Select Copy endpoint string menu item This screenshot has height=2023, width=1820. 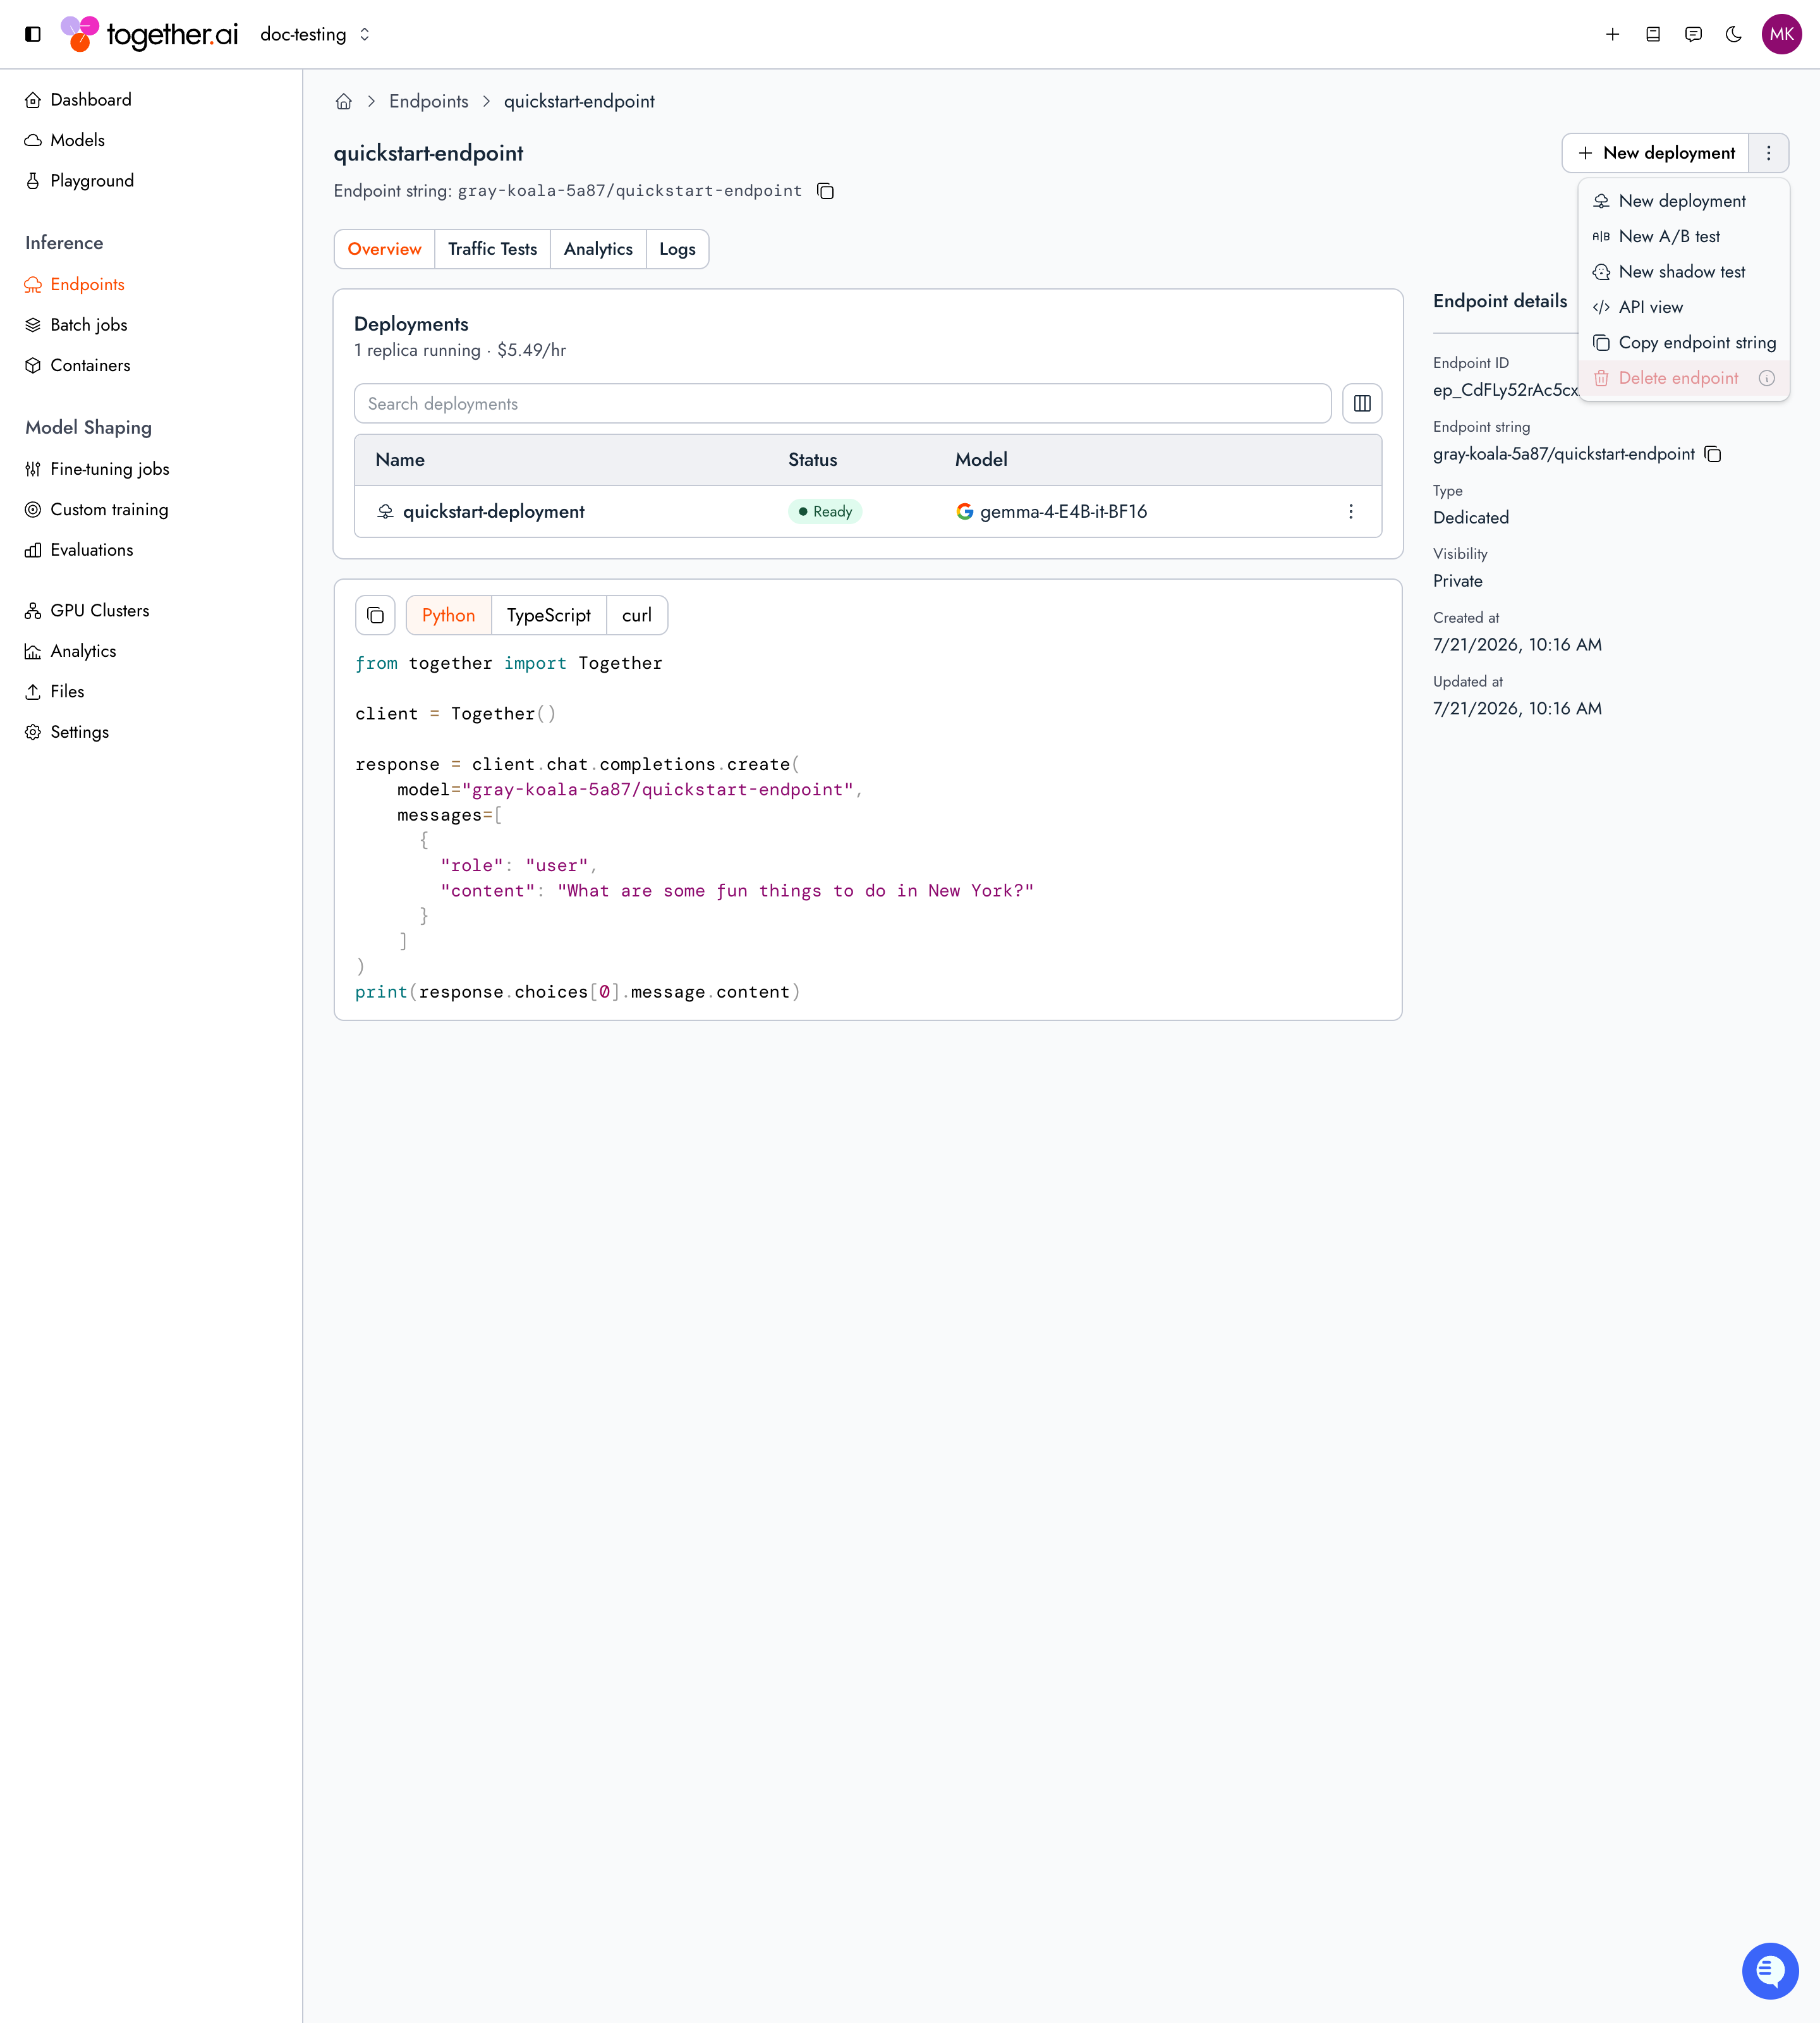tap(1683, 342)
